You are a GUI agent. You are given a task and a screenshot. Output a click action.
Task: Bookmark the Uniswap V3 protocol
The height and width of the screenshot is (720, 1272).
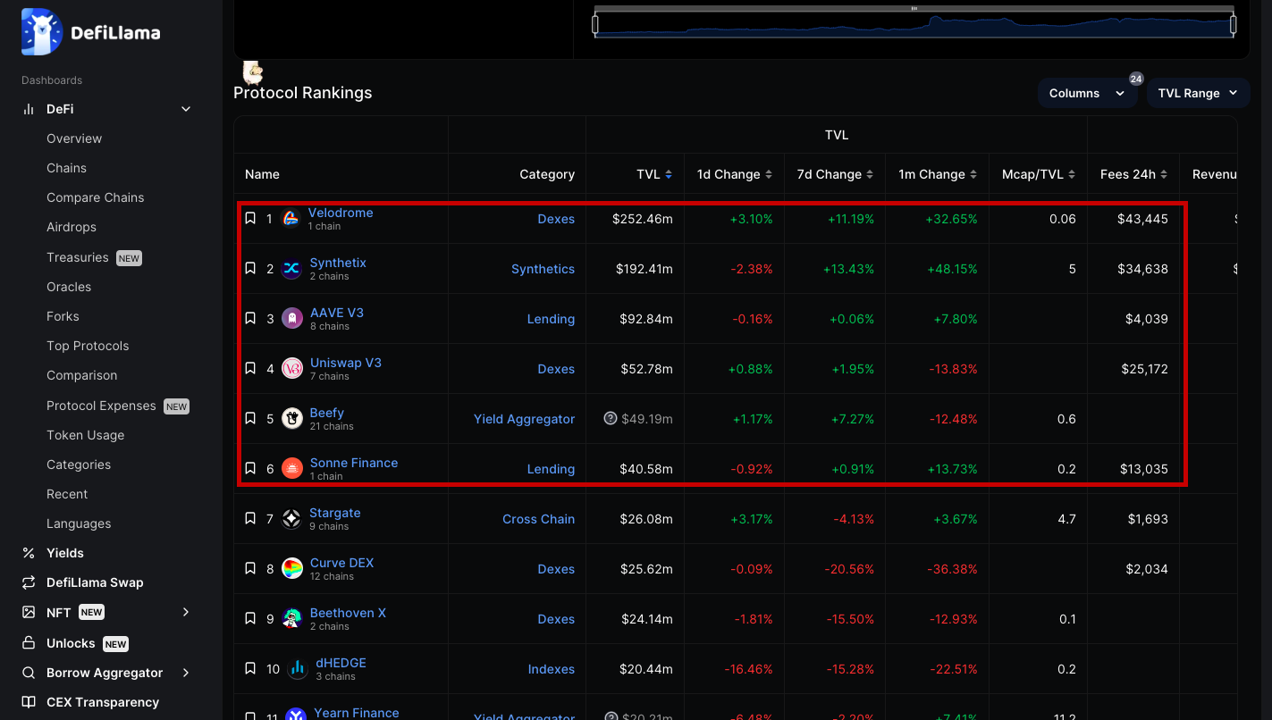click(x=250, y=369)
